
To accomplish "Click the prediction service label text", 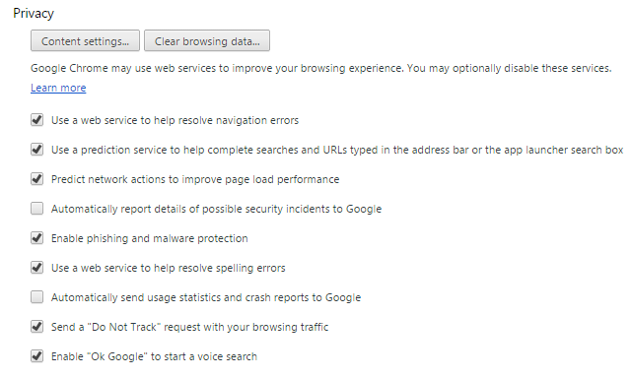I will (337, 150).
